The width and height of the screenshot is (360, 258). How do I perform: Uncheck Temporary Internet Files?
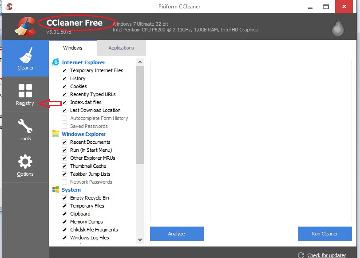tap(64, 70)
